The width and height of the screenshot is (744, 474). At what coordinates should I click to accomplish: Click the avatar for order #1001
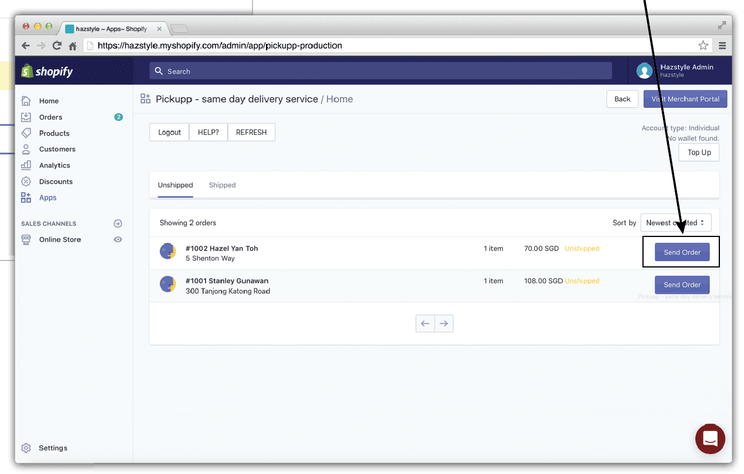point(168,284)
